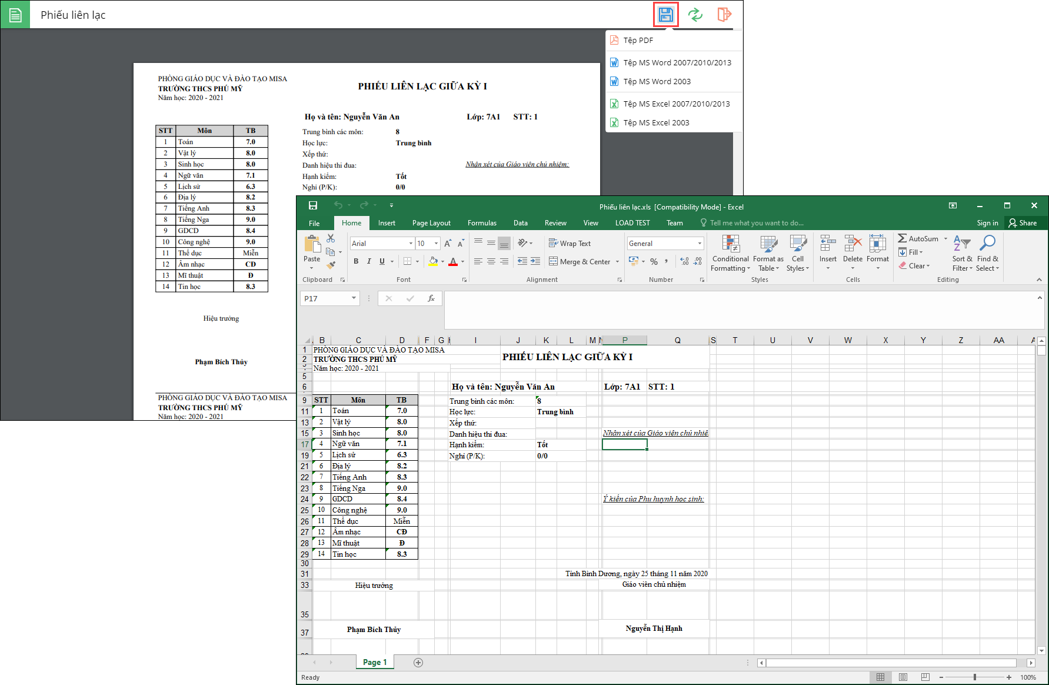Click the save/export disk icon
The width and height of the screenshot is (1049, 685).
[x=665, y=15]
